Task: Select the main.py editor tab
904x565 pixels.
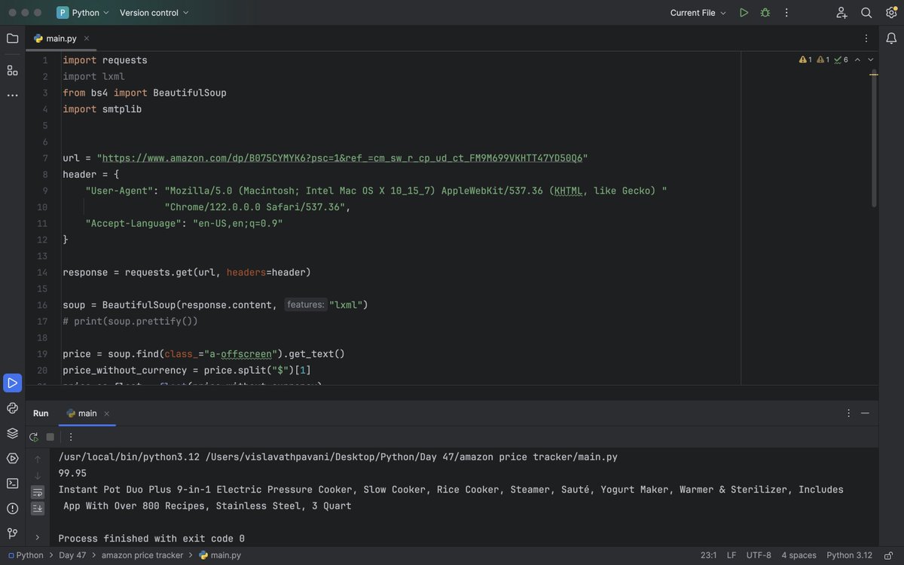Action: pyautogui.click(x=62, y=38)
